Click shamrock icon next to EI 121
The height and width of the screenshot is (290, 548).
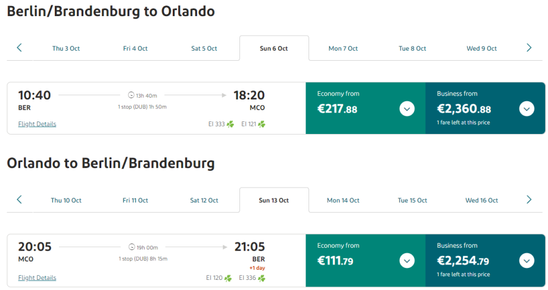(x=261, y=124)
